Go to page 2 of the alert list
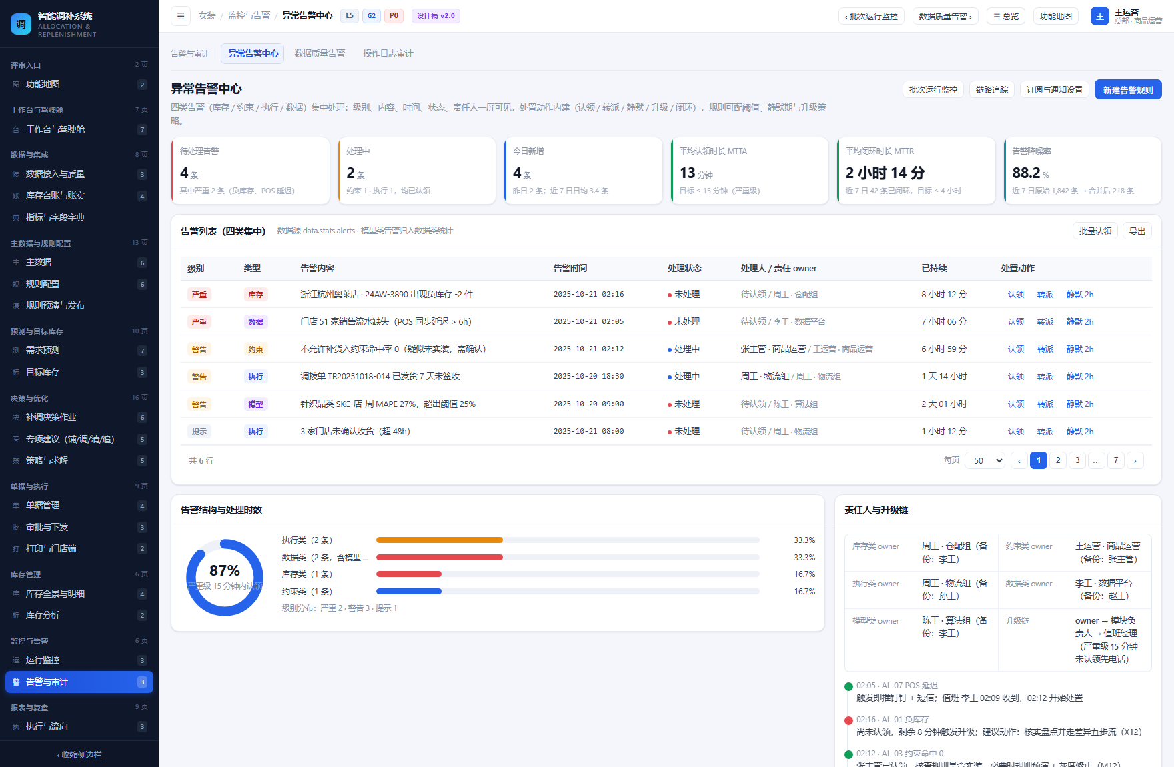This screenshot has width=1174, height=767. pos(1058,460)
